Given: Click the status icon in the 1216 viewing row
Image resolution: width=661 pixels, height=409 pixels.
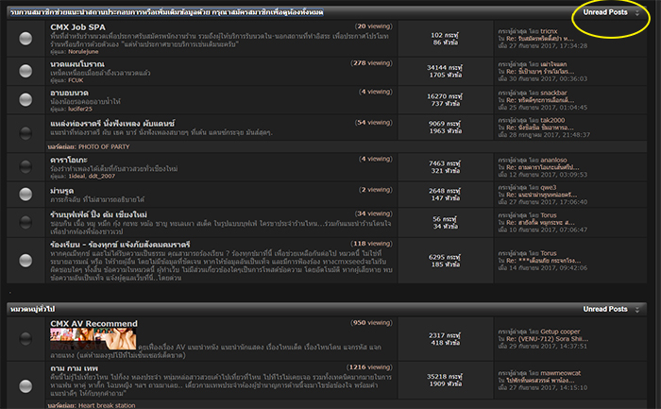Looking at the screenshot, I should 25,385.
